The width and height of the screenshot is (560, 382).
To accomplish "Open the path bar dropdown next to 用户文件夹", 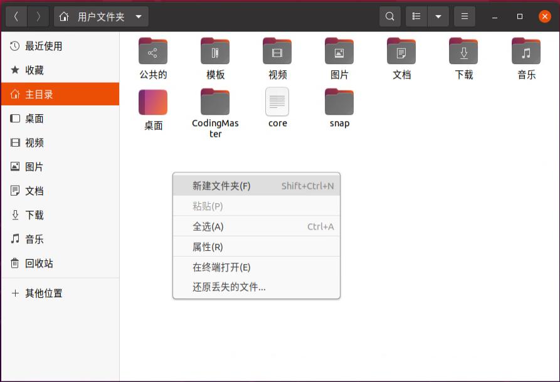I will tap(138, 16).
